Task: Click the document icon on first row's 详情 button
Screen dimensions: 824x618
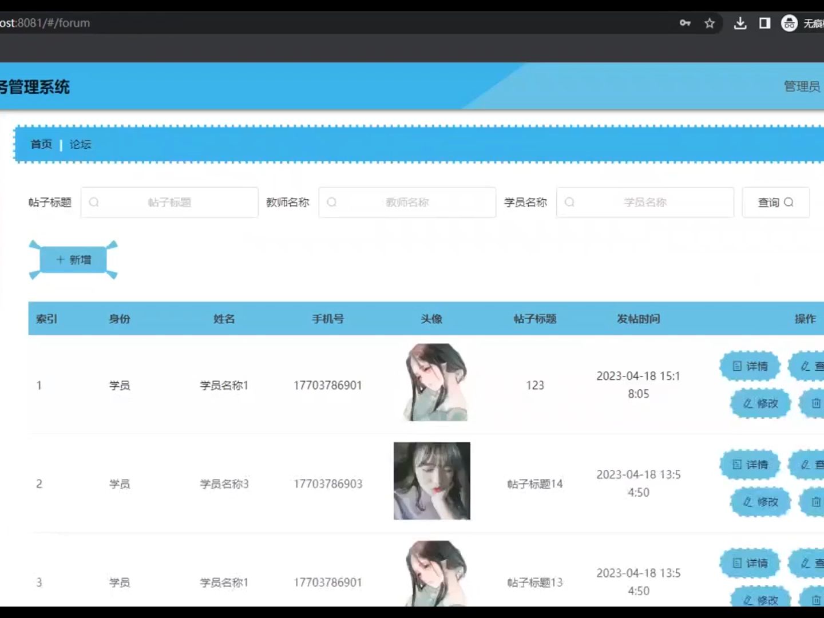Action: [737, 366]
